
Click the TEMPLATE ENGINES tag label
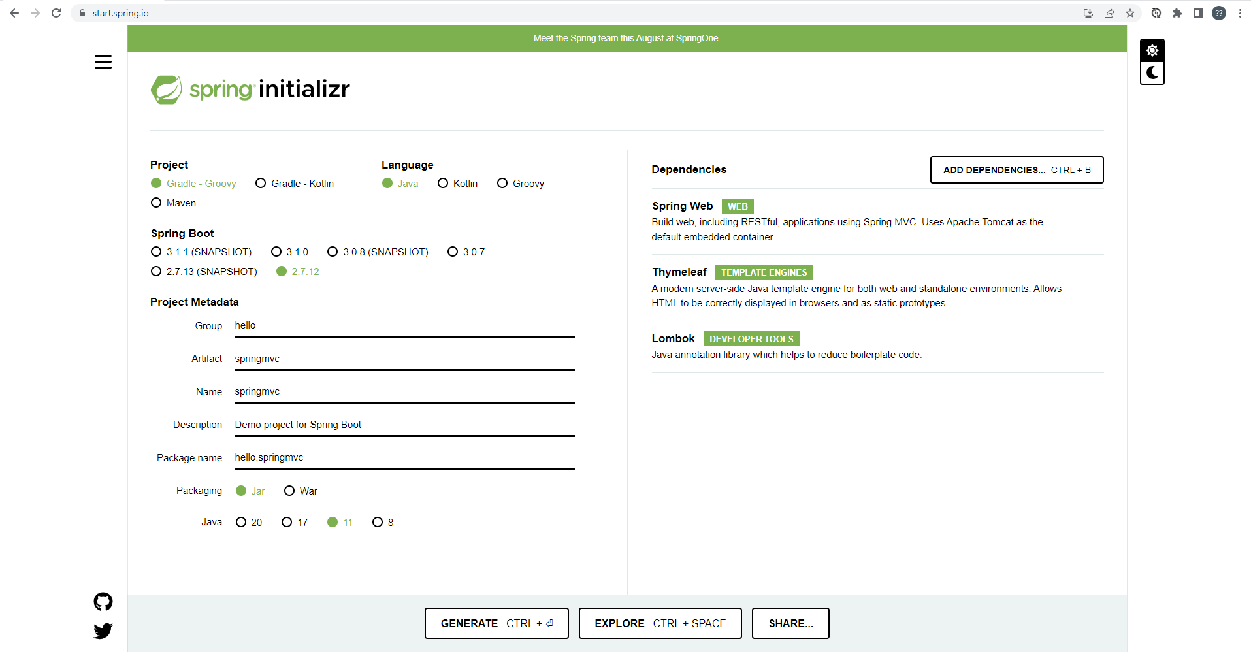pos(764,272)
